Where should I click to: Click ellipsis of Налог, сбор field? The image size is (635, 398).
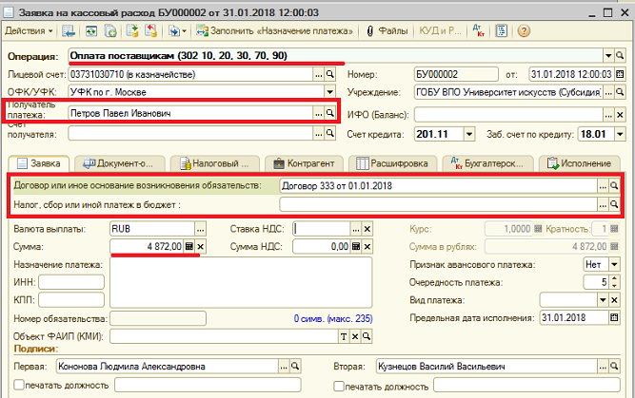pyautogui.click(x=603, y=205)
